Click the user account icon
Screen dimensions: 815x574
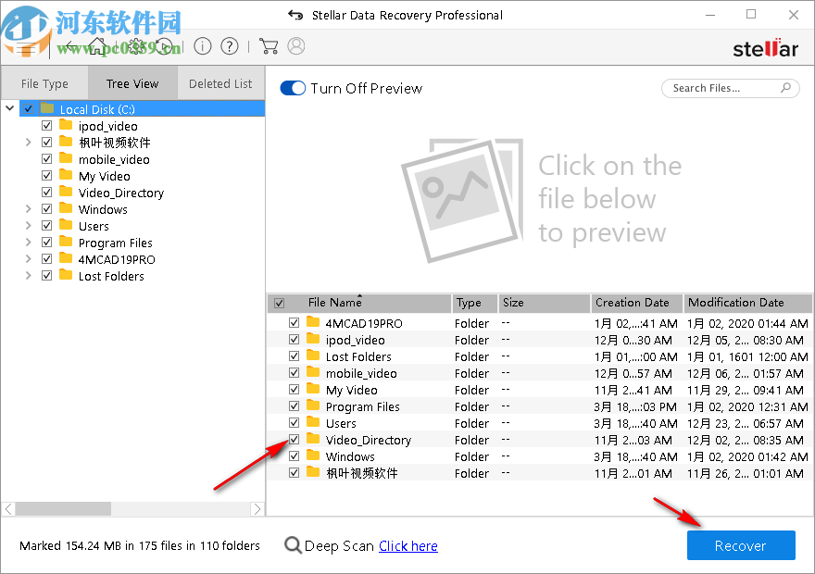point(295,45)
